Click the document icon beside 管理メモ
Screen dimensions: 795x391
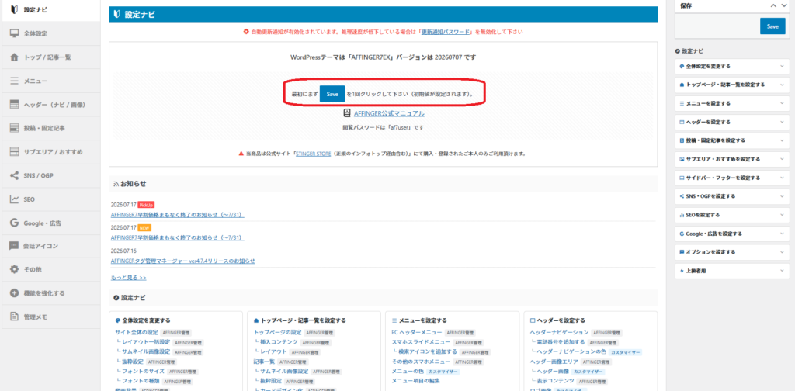[x=14, y=317]
